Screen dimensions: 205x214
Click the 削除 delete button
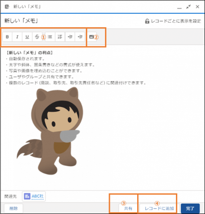[x=13, y=209]
